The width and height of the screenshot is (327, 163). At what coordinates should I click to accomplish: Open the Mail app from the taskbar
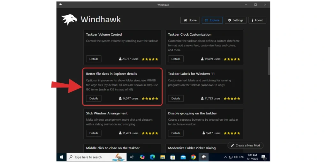[183, 157]
